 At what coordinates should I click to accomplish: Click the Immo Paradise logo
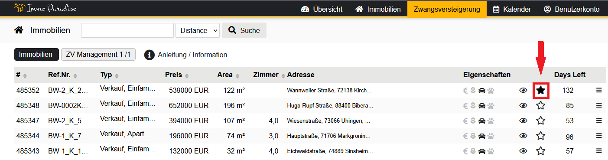(x=46, y=8)
